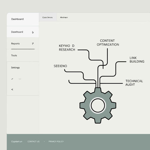Click the central gear icon
The width and height of the screenshot is (150, 150).
pyautogui.click(x=98, y=105)
